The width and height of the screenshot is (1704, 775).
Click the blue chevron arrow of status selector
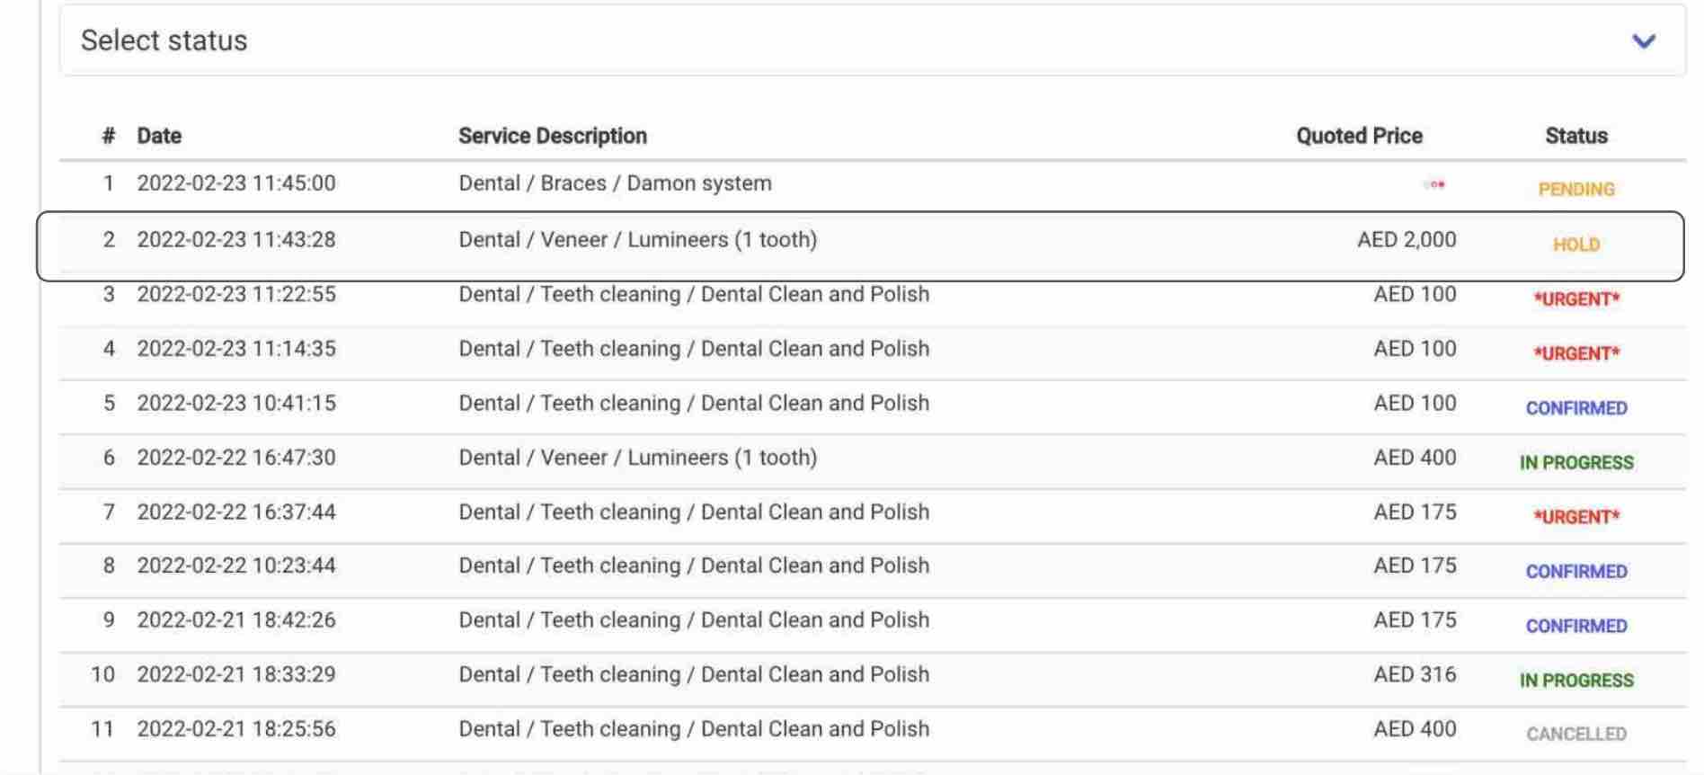[1643, 41]
